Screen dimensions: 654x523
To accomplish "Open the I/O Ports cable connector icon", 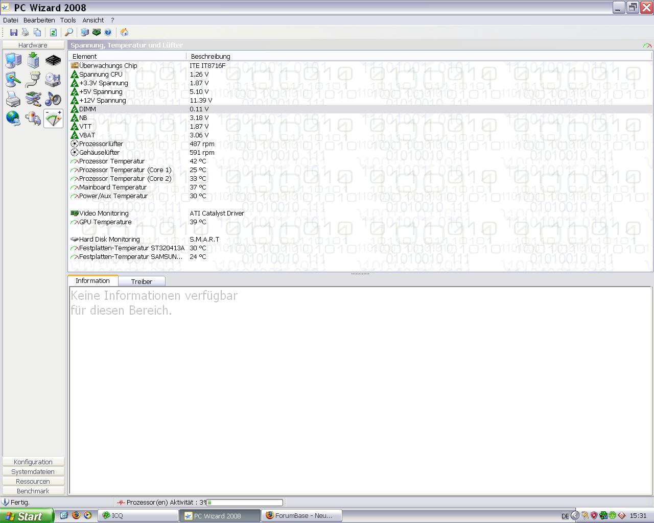I will 33,79.
